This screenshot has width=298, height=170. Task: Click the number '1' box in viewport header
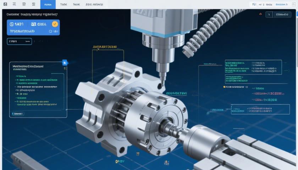(269, 15)
